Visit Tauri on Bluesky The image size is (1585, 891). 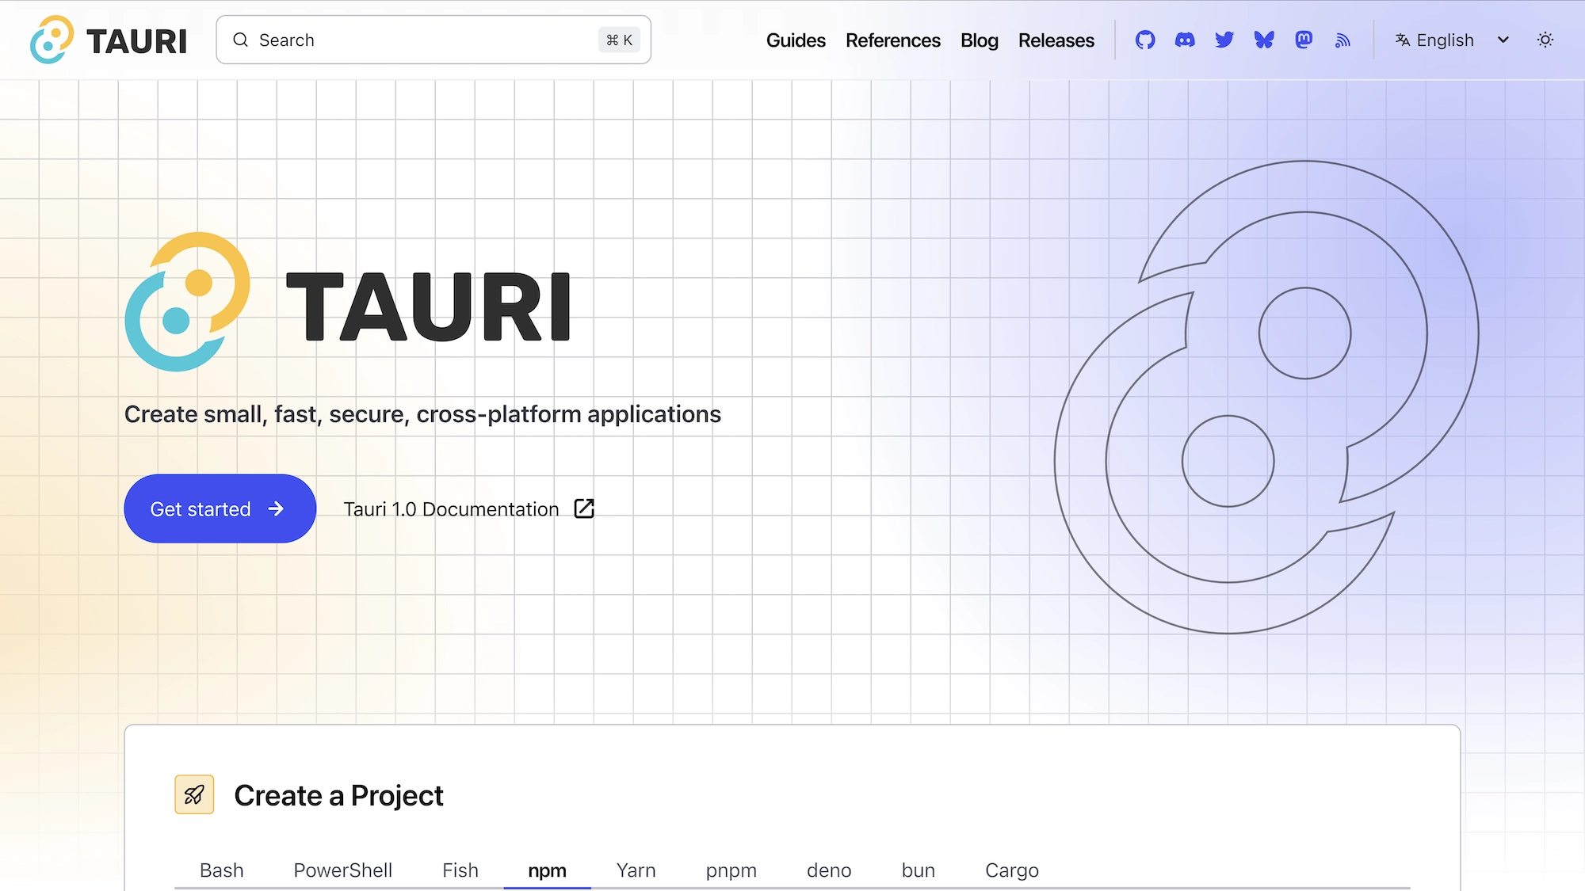pos(1264,40)
